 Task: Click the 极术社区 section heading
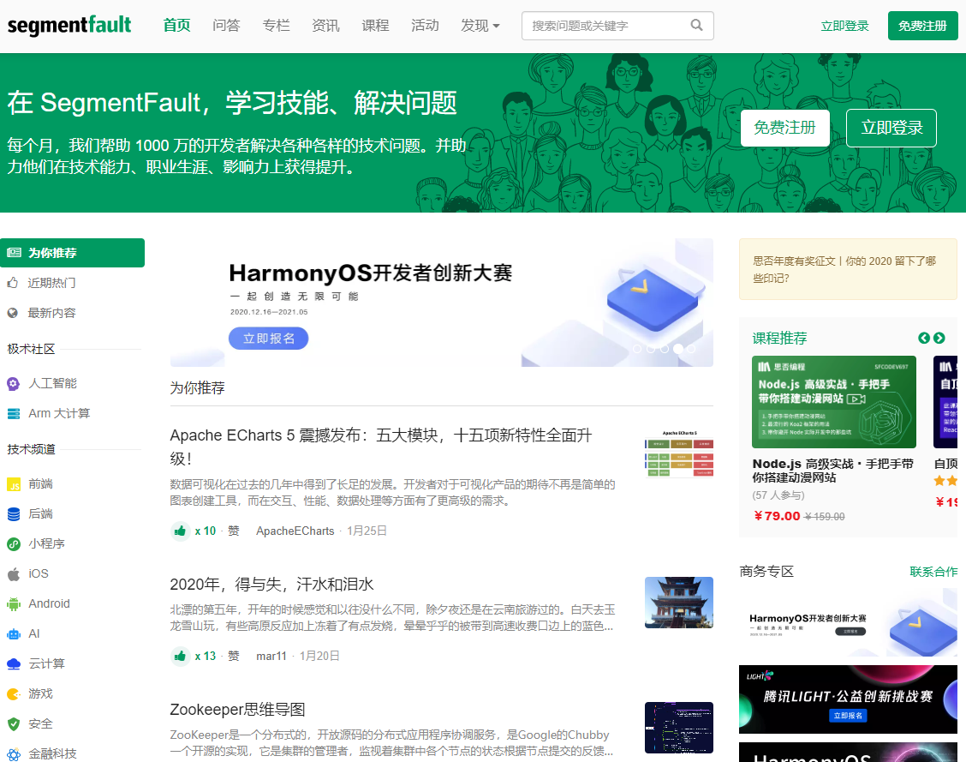[31, 349]
